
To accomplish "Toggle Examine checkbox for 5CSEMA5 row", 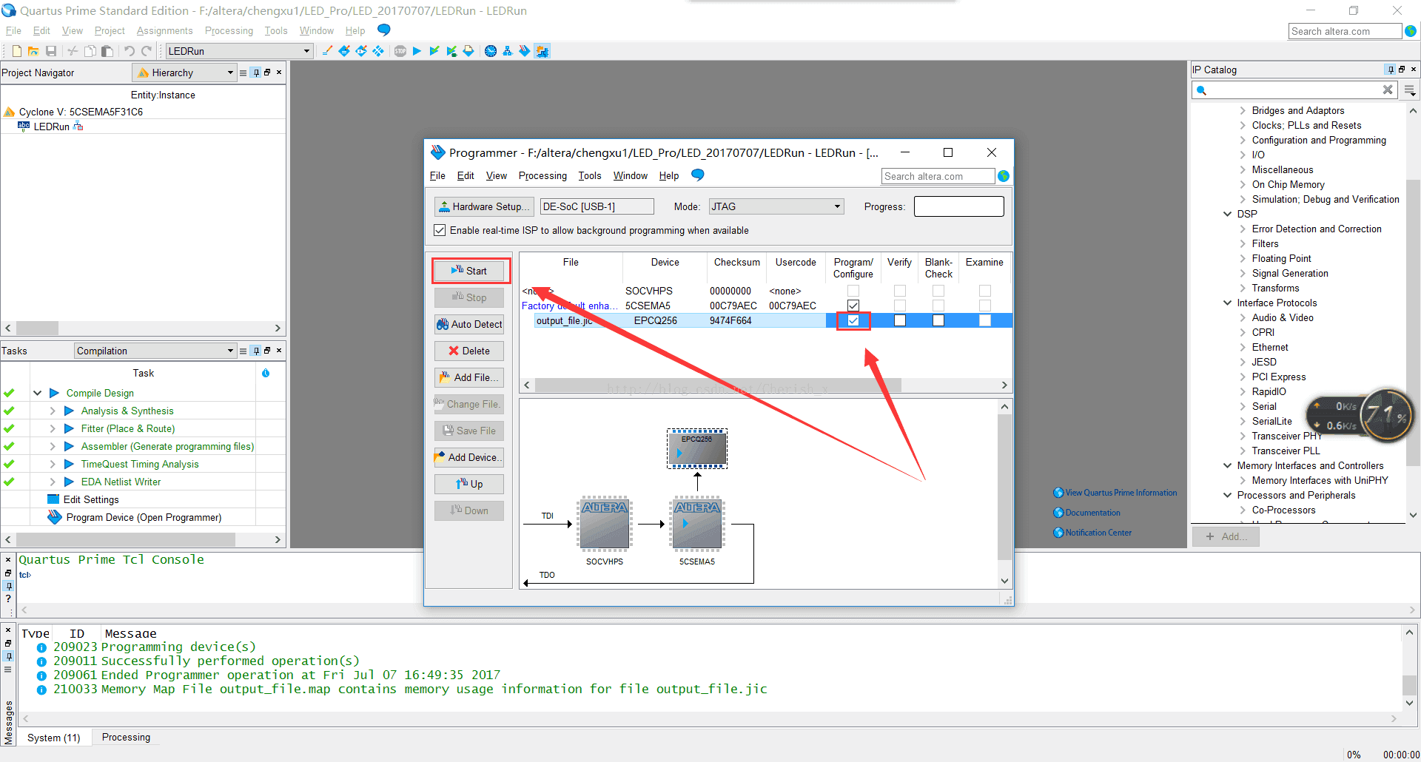I will point(985,306).
